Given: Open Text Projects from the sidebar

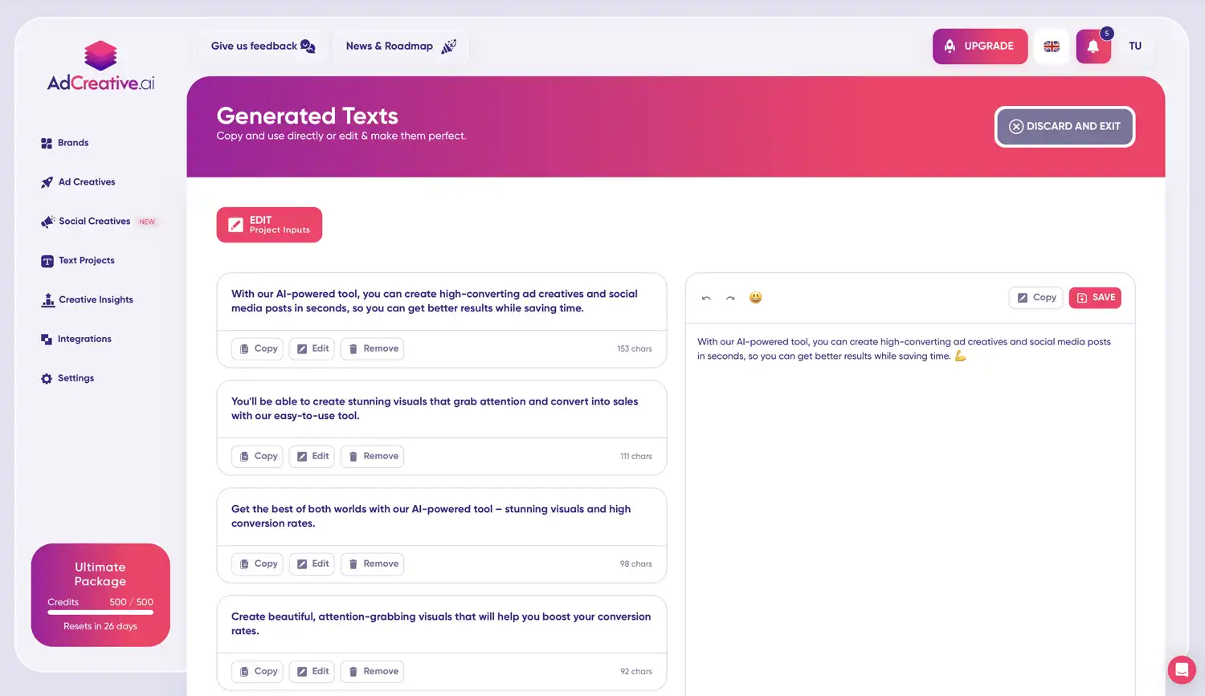Looking at the screenshot, I should click(86, 260).
